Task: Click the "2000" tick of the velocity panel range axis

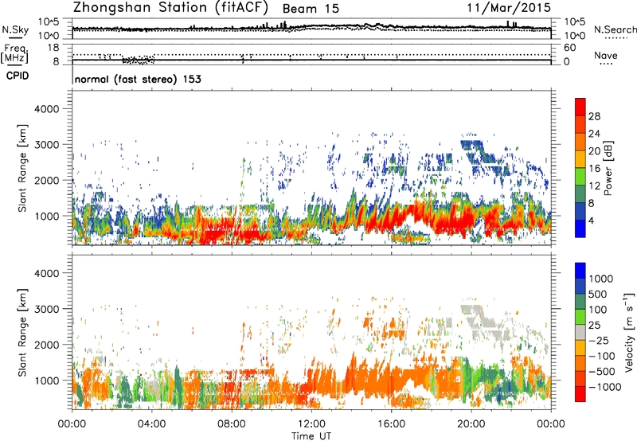Action: pos(46,345)
